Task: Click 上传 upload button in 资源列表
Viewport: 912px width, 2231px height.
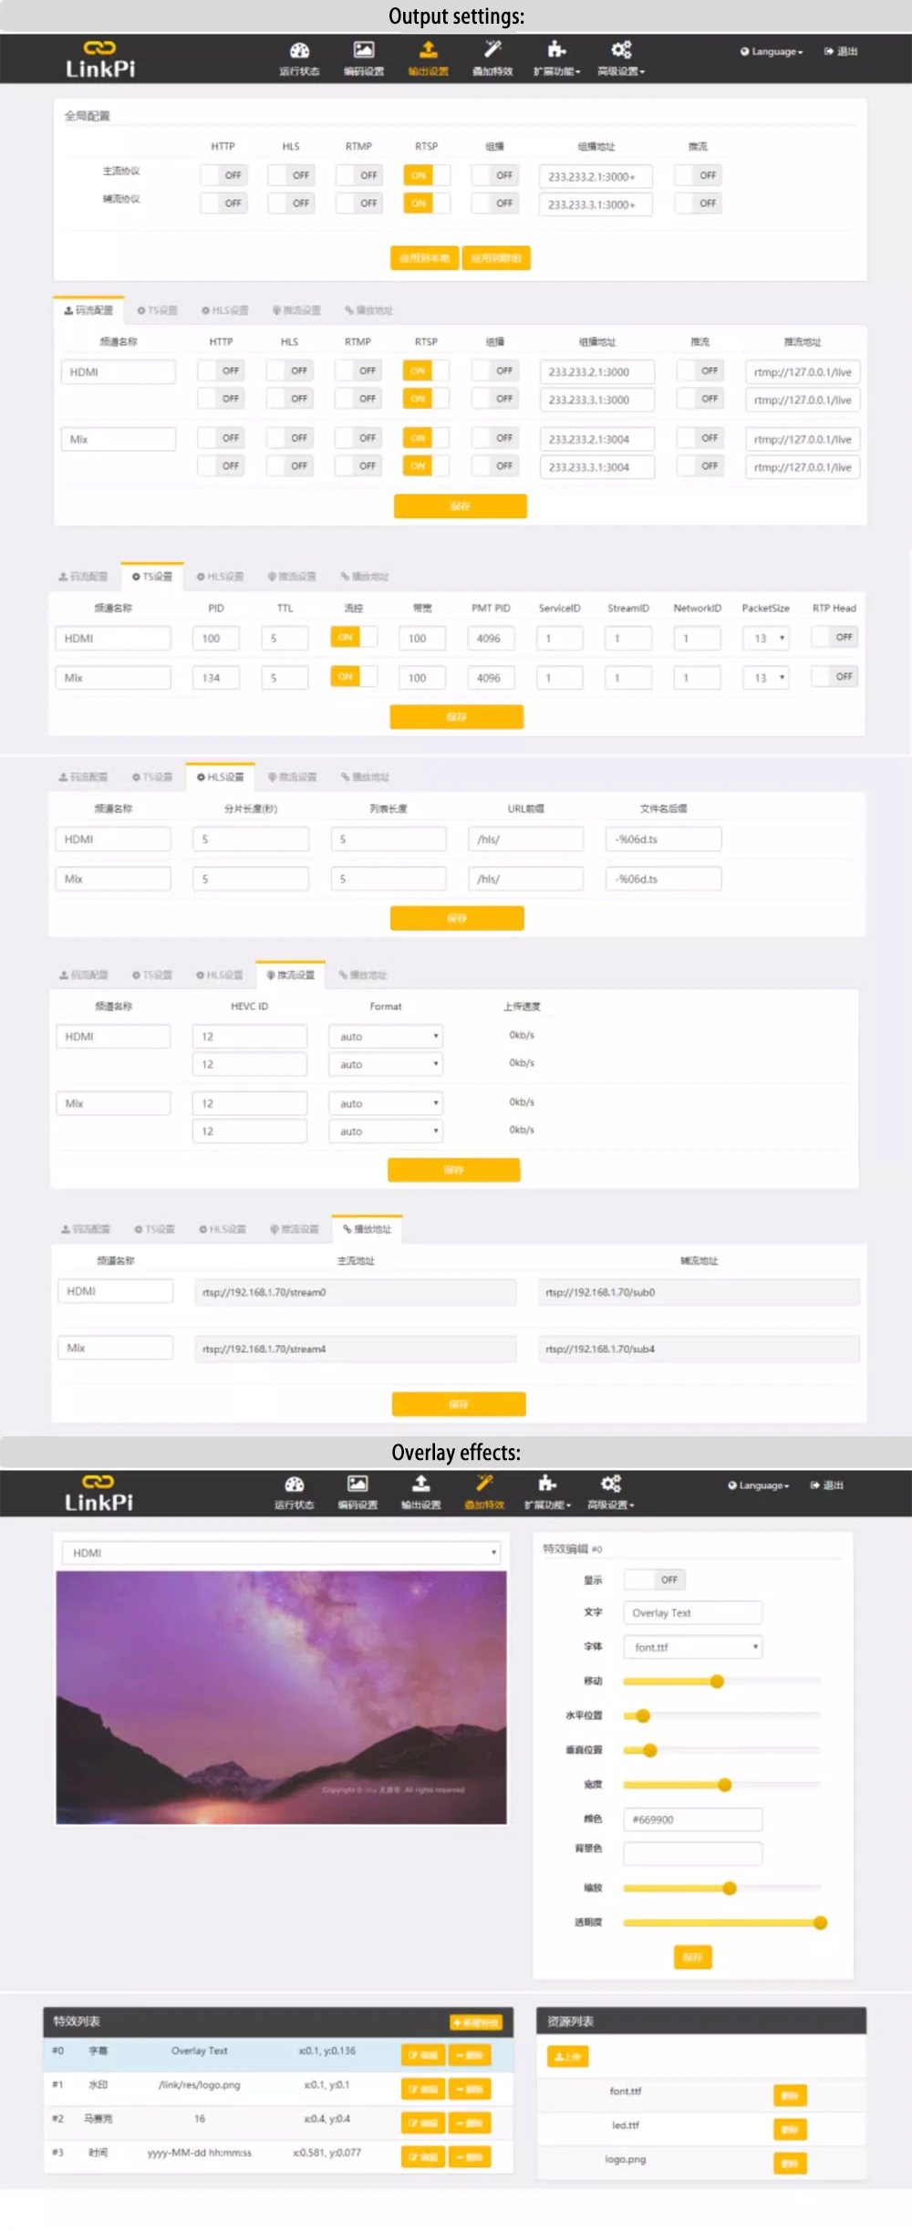Action: [x=568, y=2057]
